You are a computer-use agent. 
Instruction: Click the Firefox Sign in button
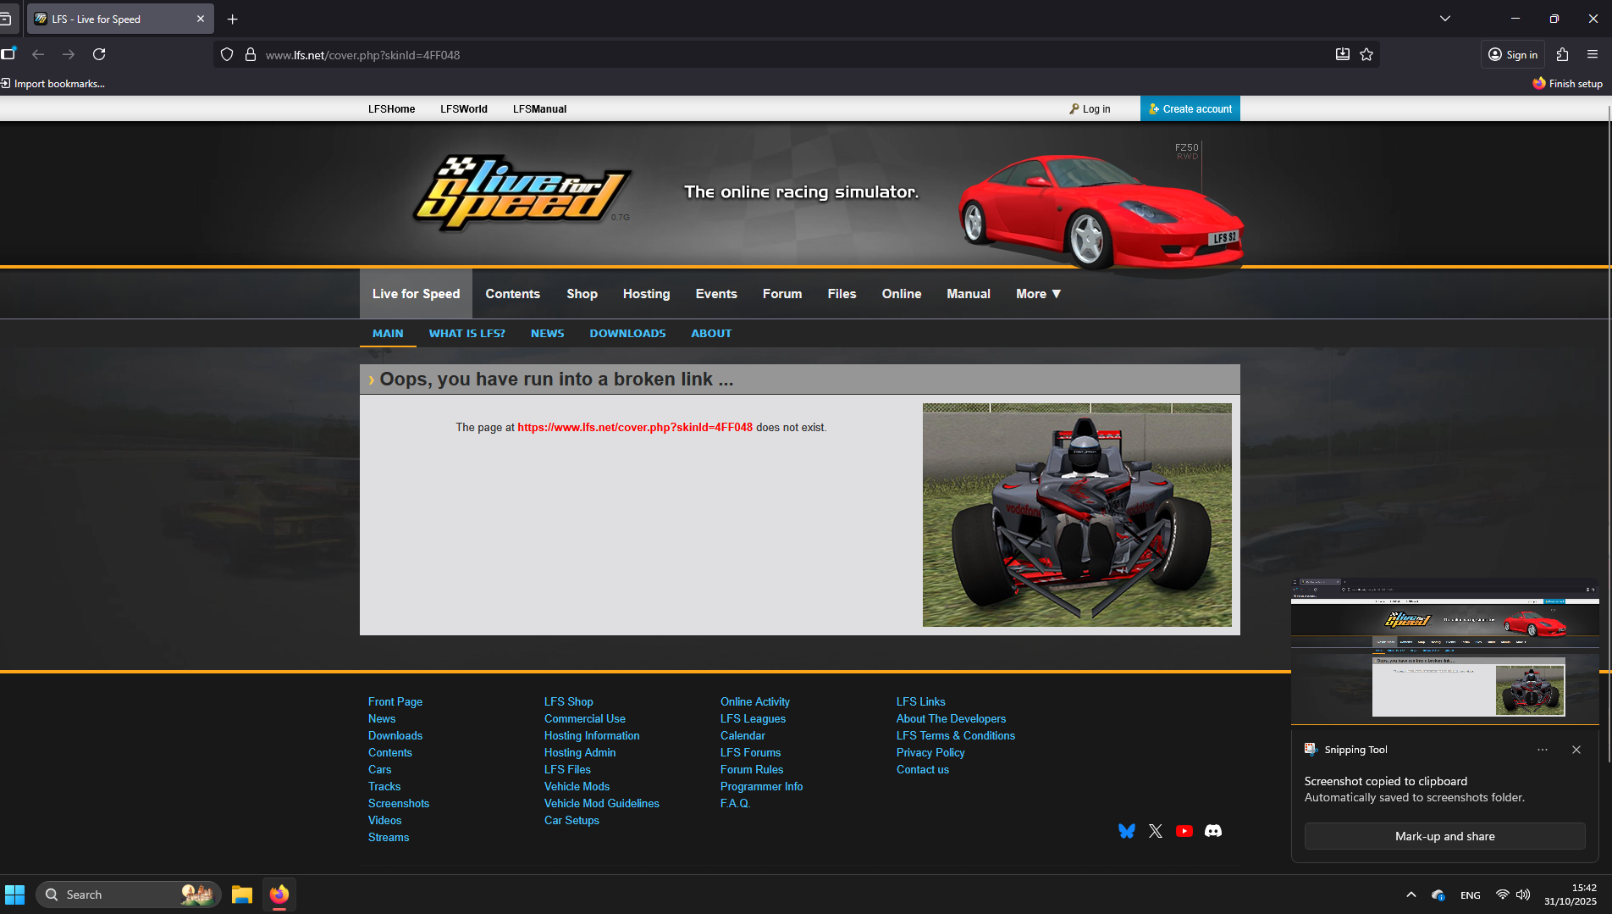click(x=1513, y=54)
